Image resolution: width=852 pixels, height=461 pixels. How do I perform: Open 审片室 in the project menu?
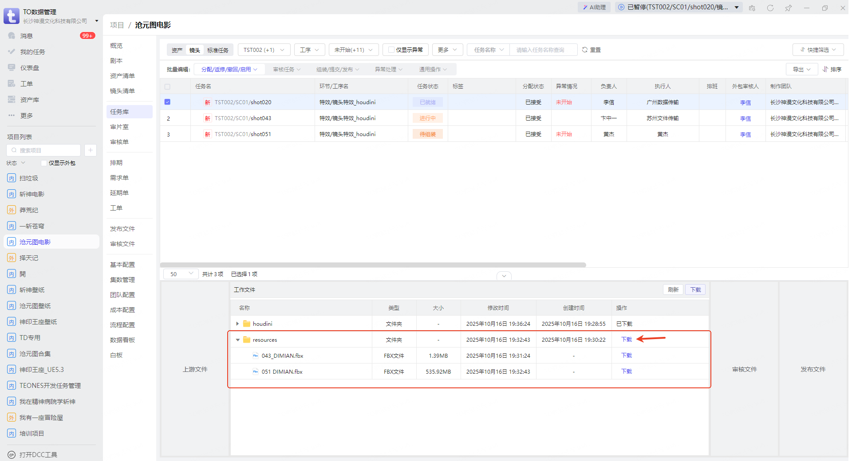click(x=119, y=127)
